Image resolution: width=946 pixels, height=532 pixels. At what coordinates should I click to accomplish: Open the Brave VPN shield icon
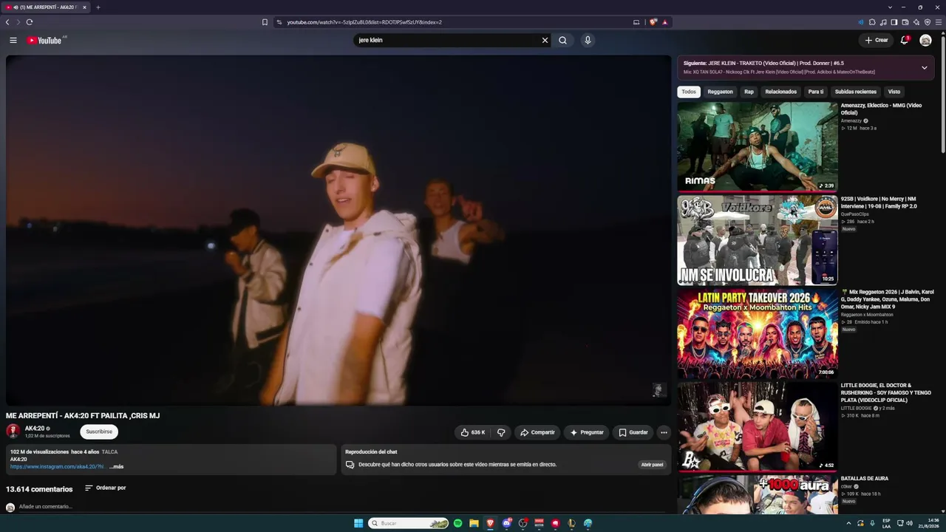[928, 22]
